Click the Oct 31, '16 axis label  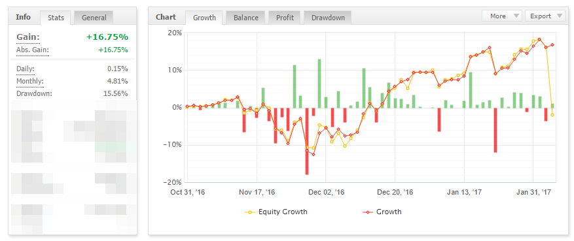click(187, 193)
